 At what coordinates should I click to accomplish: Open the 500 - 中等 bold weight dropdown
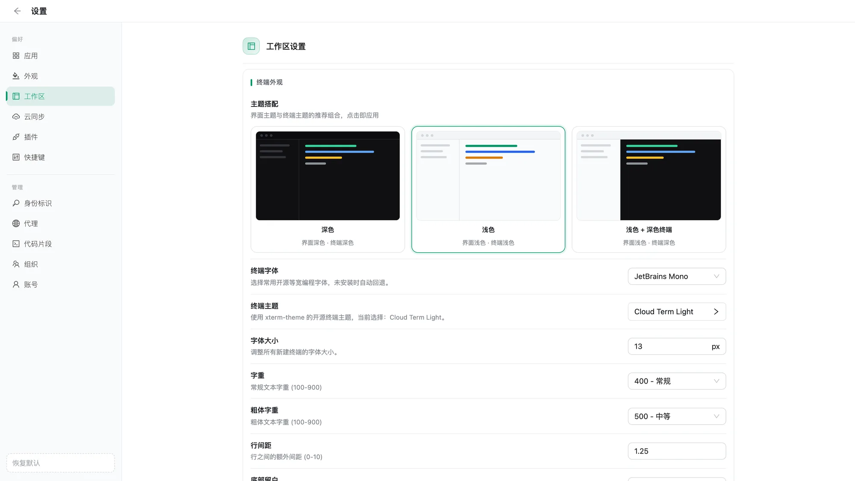tap(677, 416)
